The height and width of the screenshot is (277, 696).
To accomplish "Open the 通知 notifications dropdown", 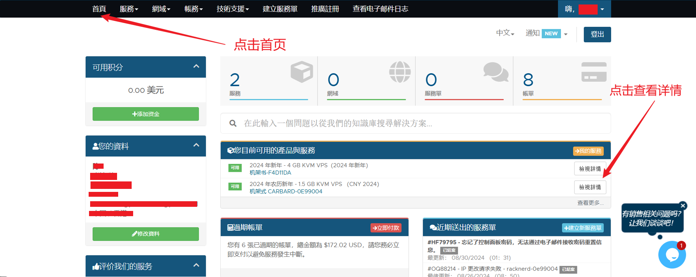I will (546, 34).
